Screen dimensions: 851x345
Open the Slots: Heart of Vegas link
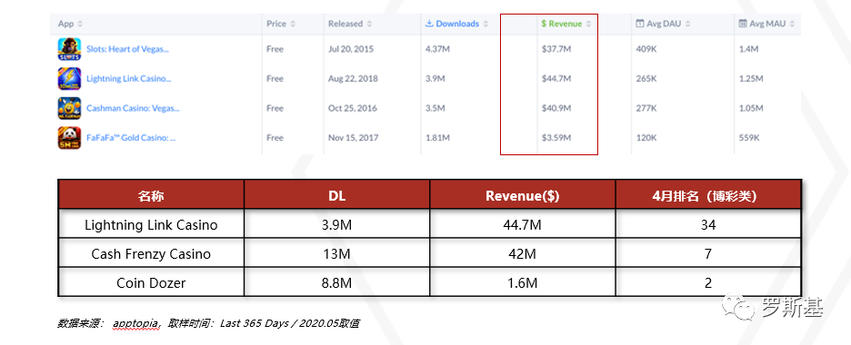tap(127, 49)
